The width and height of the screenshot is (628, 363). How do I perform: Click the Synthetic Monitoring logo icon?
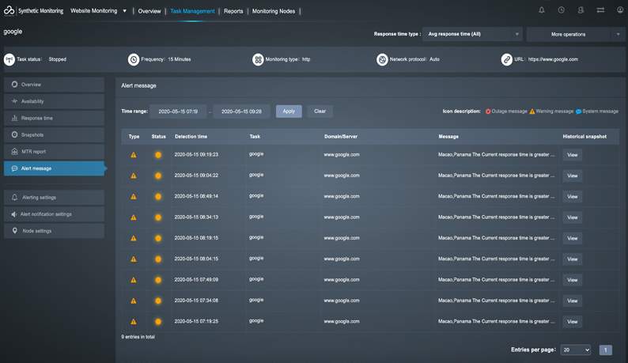click(x=9, y=11)
